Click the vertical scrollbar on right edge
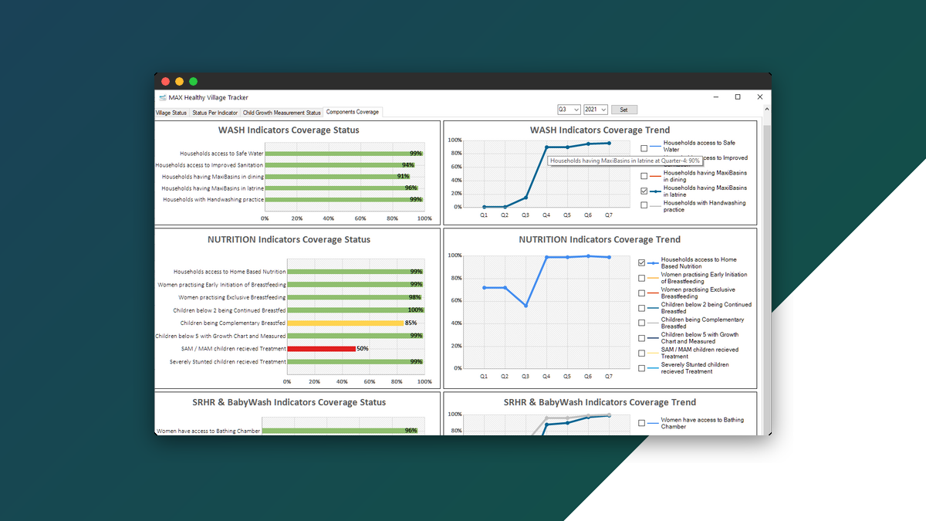The image size is (926, 521). pyautogui.click(x=766, y=270)
